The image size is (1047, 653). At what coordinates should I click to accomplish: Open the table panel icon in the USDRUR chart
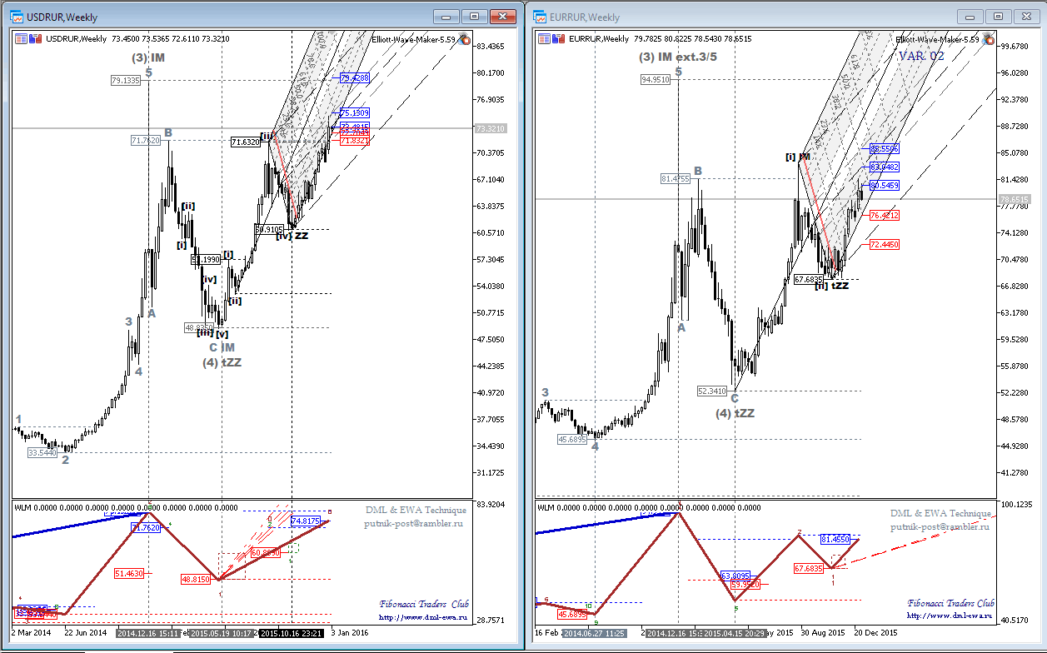point(21,38)
